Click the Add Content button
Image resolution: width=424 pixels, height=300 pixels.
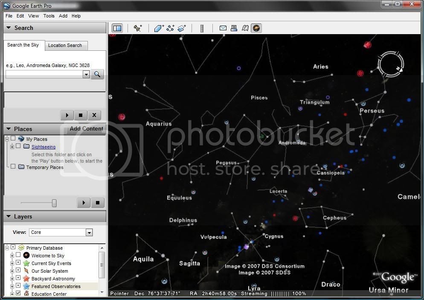pyautogui.click(x=86, y=129)
